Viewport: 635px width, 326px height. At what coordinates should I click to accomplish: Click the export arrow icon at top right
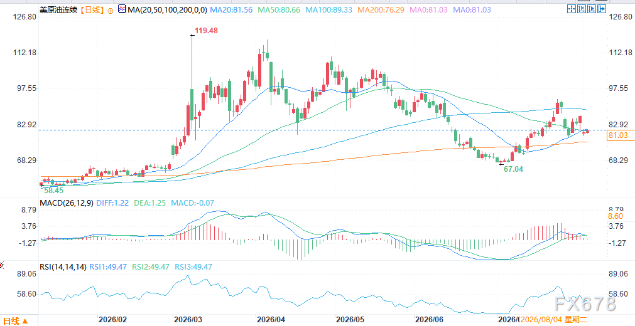(602, 9)
